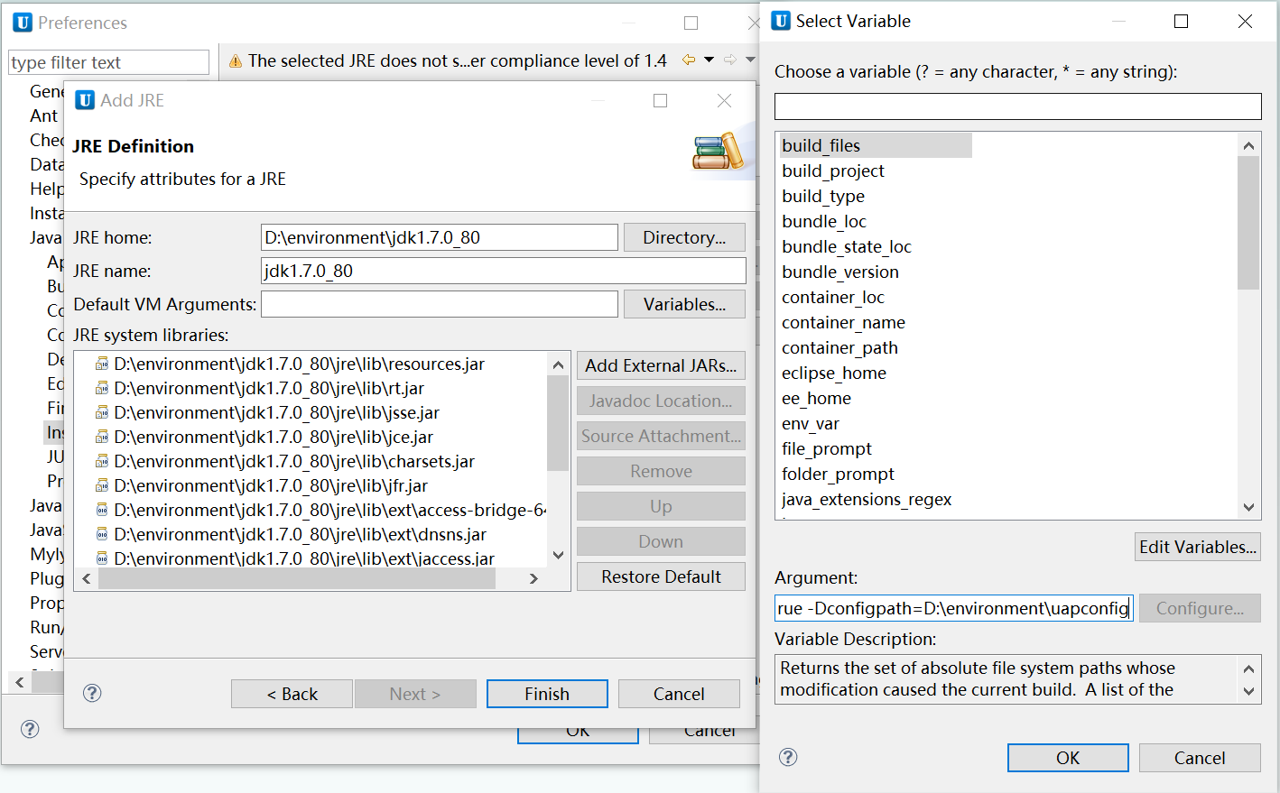
Task: Click the Add External JARs button
Action: [x=661, y=365]
